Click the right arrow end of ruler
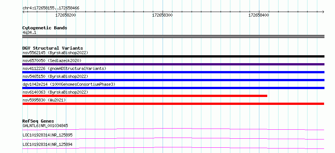335x153 pixels. 323,12
